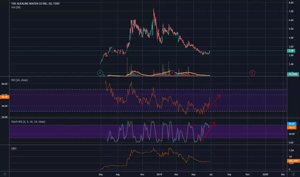This screenshot has height=177, width=300.
Task: Click the 2019 label on time axis
Action: point(159,174)
